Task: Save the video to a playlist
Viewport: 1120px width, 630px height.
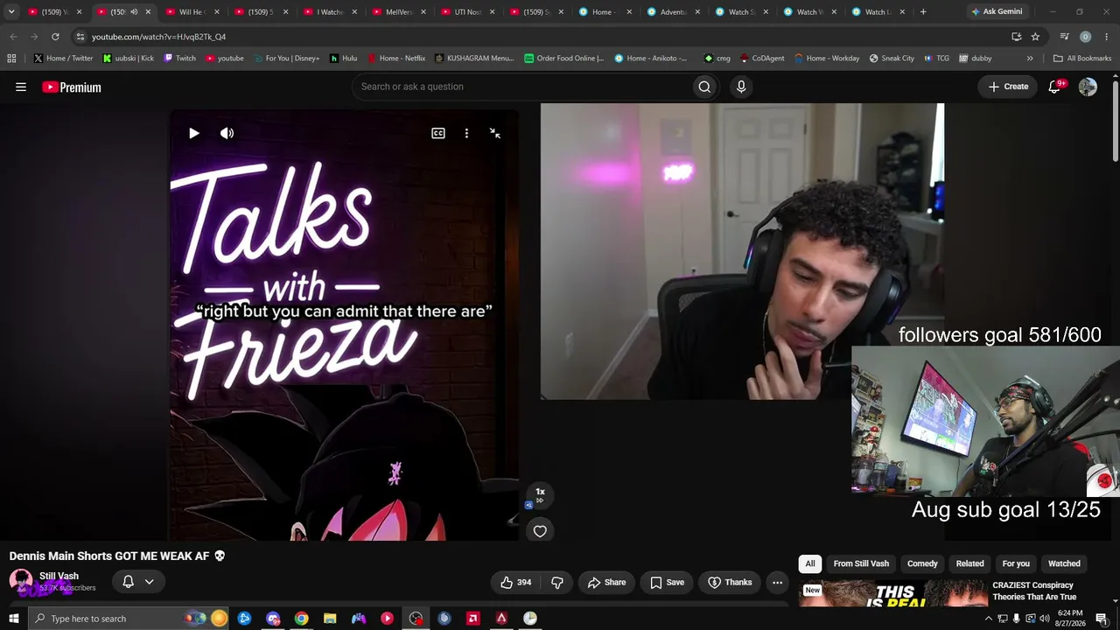Action: pos(667,582)
